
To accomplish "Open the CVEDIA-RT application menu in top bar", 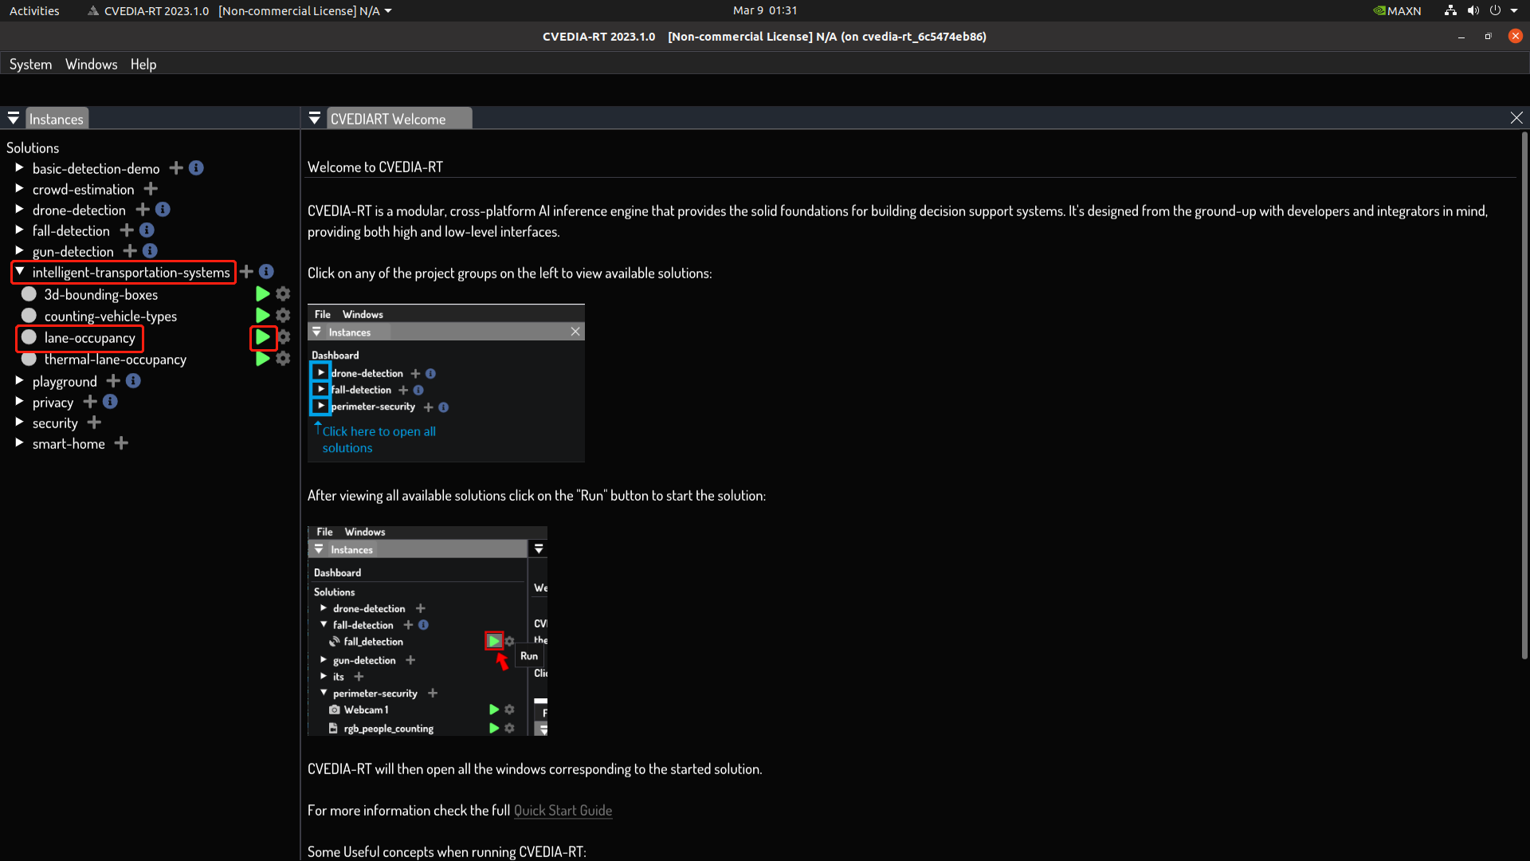I will 239,10.
